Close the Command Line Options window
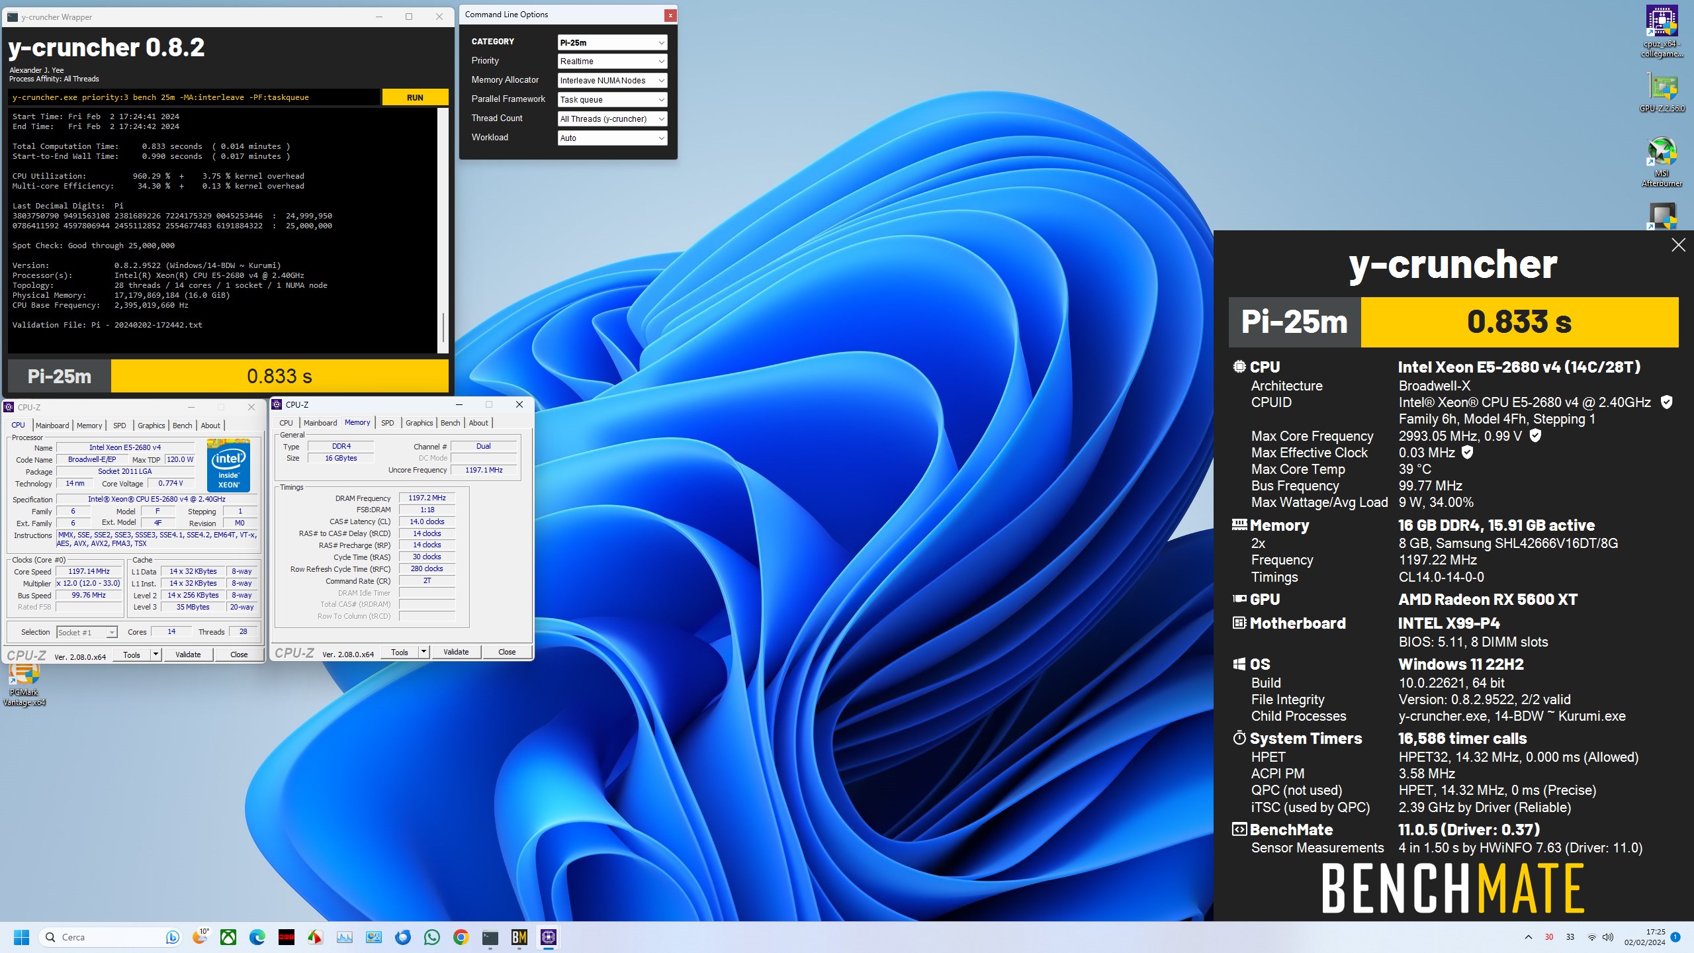1694x953 pixels. click(670, 15)
